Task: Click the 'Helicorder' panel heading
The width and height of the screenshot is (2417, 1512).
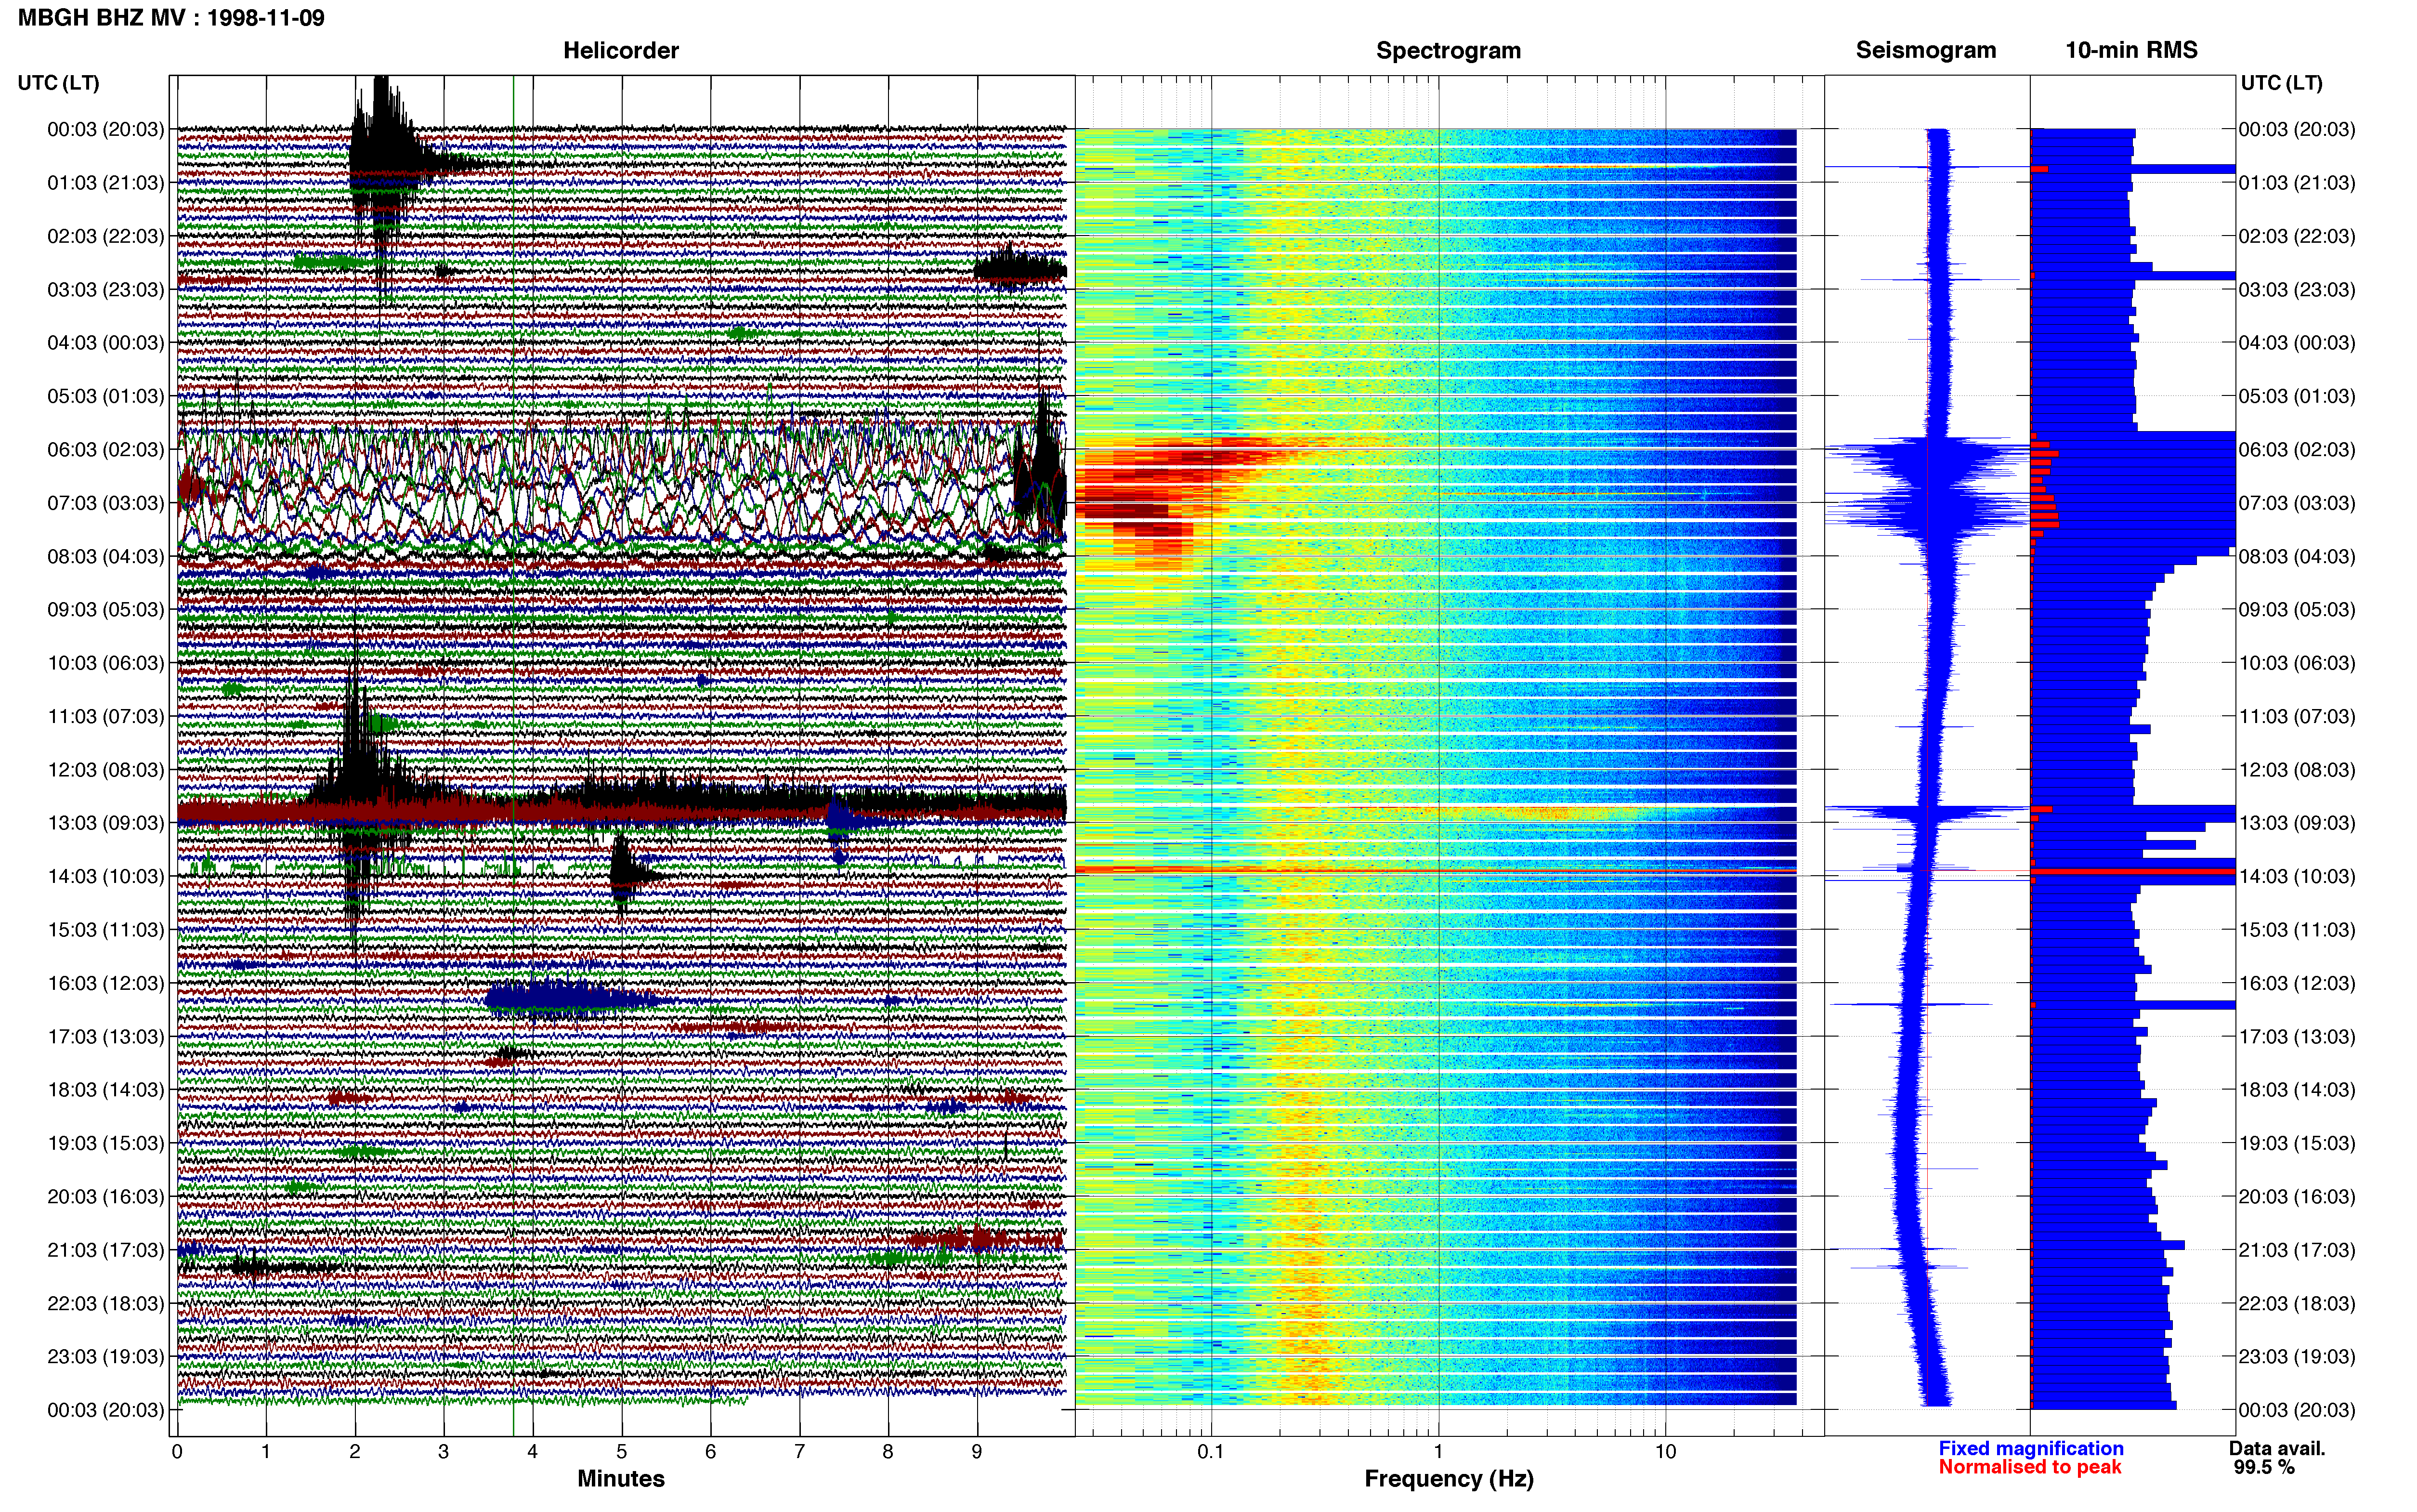Action: (621, 50)
